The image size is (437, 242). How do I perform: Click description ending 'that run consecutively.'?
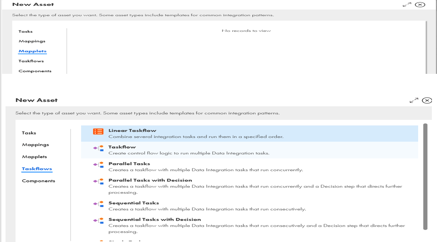207,209
